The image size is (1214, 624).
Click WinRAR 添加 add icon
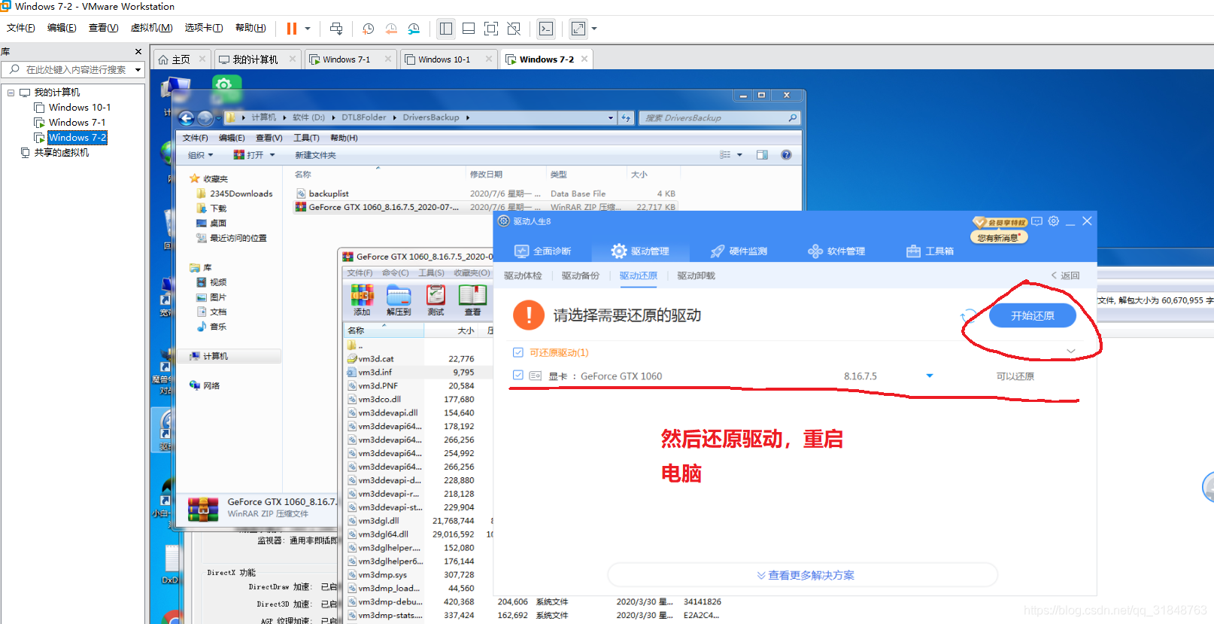click(x=362, y=300)
